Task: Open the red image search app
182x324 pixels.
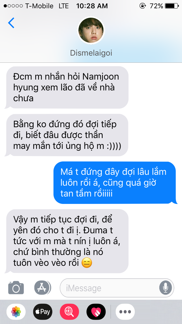Action: (69, 312)
